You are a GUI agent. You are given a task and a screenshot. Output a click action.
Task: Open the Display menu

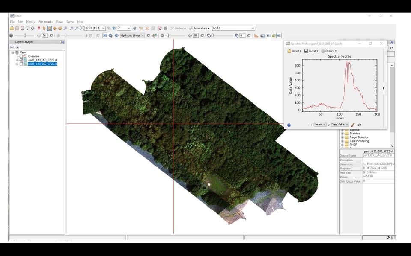tap(30, 22)
